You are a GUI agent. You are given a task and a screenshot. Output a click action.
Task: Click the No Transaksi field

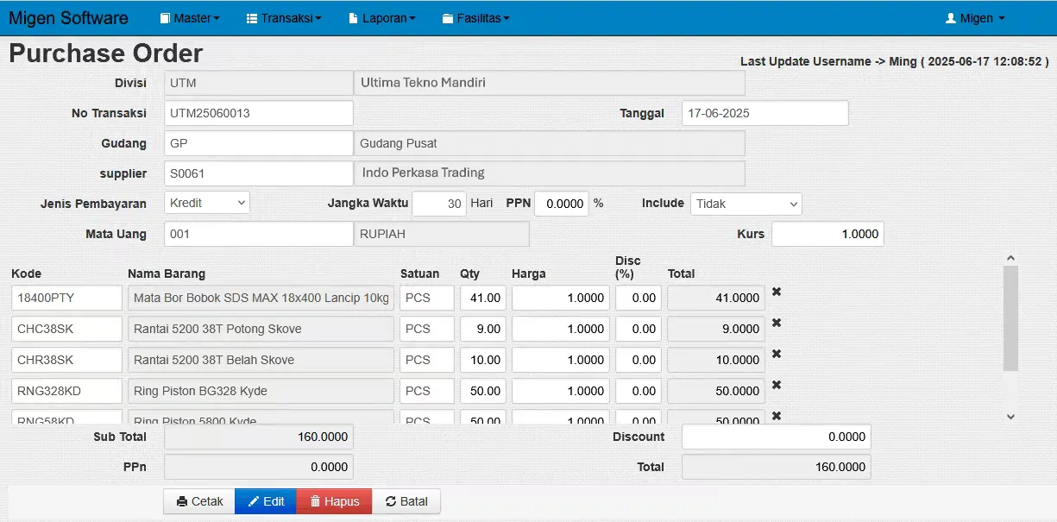click(259, 113)
